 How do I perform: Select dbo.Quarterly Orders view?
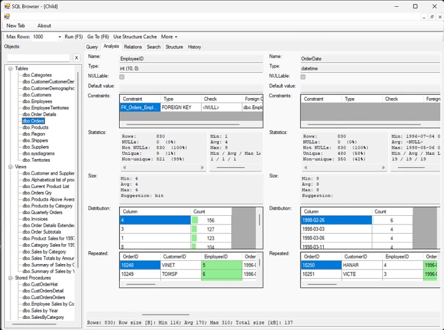43,212
